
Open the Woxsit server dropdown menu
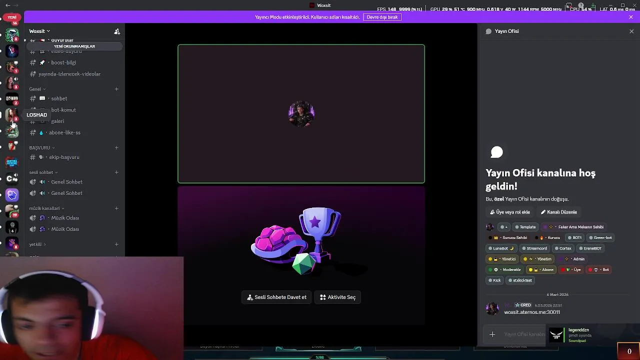tap(39, 31)
